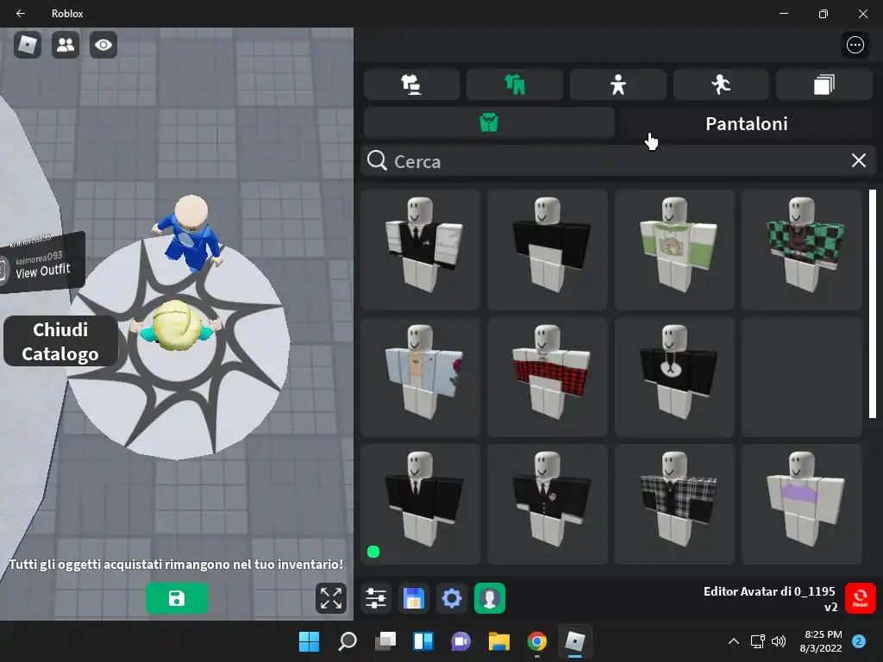Viewport: 883px width, 662px height.
Task: Pick the green checkered haori shirt
Action: (x=802, y=249)
